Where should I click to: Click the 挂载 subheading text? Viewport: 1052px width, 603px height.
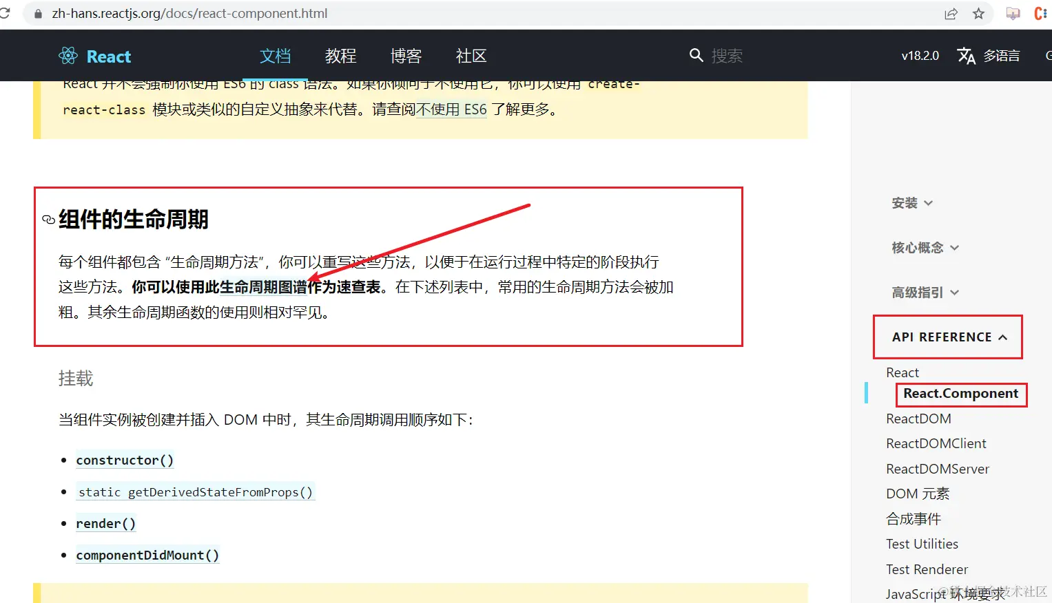click(x=76, y=379)
